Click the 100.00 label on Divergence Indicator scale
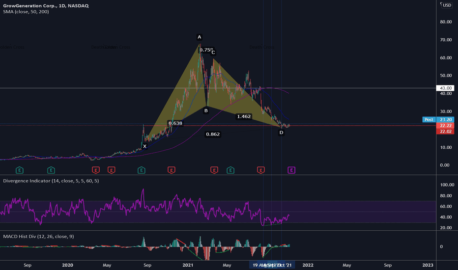 tap(447, 185)
